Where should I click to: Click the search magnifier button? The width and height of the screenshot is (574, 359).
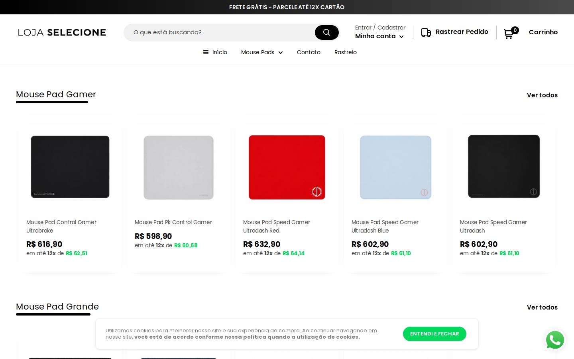click(x=326, y=32)
